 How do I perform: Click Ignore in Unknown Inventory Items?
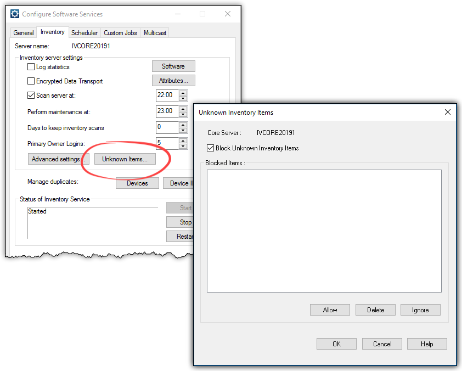pyautogui.click(x=420, y=310)
